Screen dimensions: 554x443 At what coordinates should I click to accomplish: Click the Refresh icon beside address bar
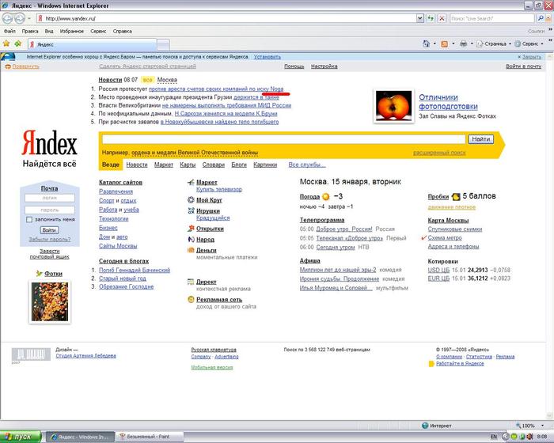pyautogui.click(x=431, y=18)
